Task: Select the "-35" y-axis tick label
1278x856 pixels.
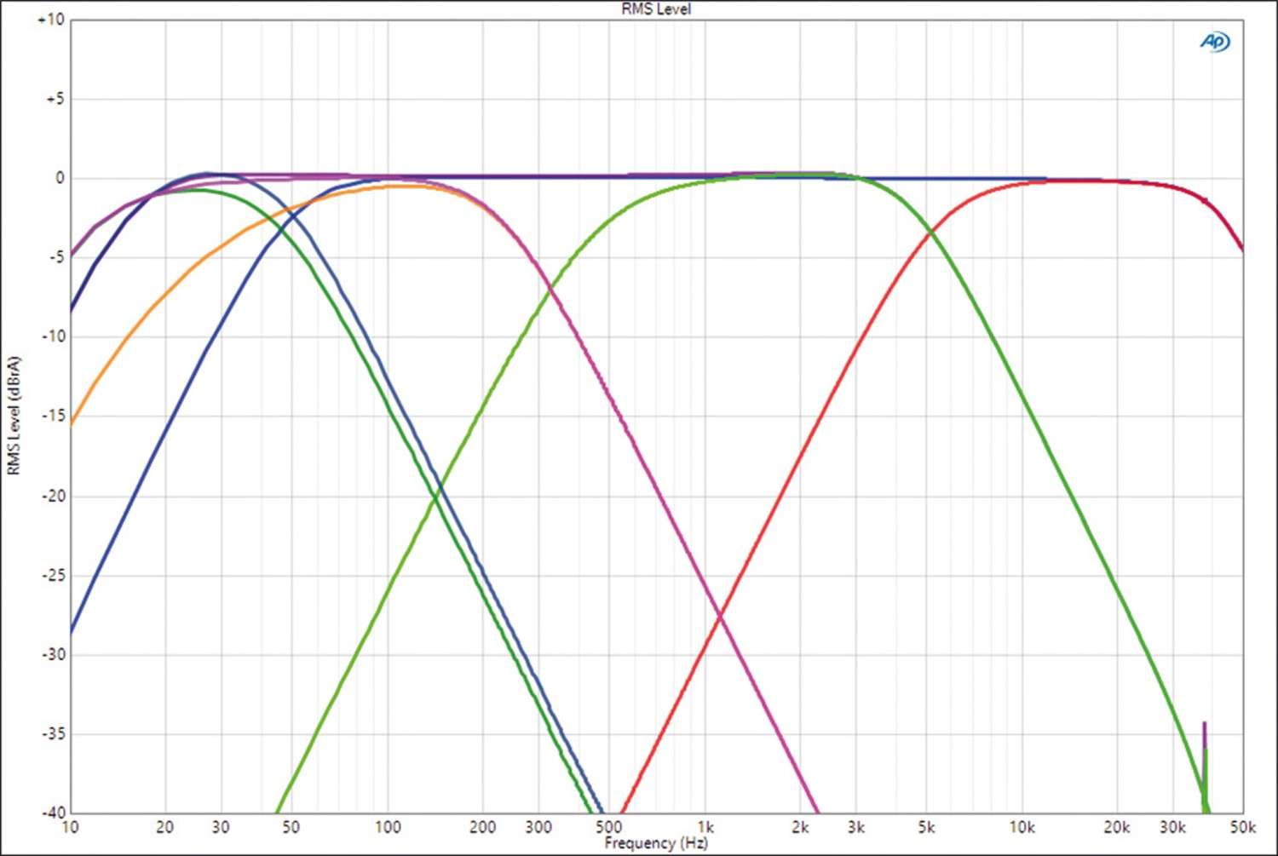Action: [x=52, y=733]
